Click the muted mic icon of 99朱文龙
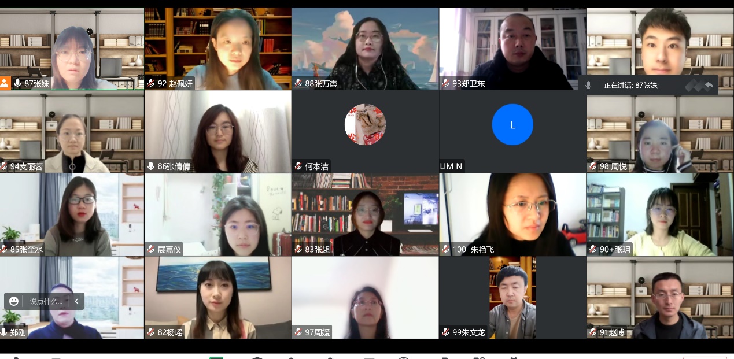This screenshot has height=359, width=734. 446,332
